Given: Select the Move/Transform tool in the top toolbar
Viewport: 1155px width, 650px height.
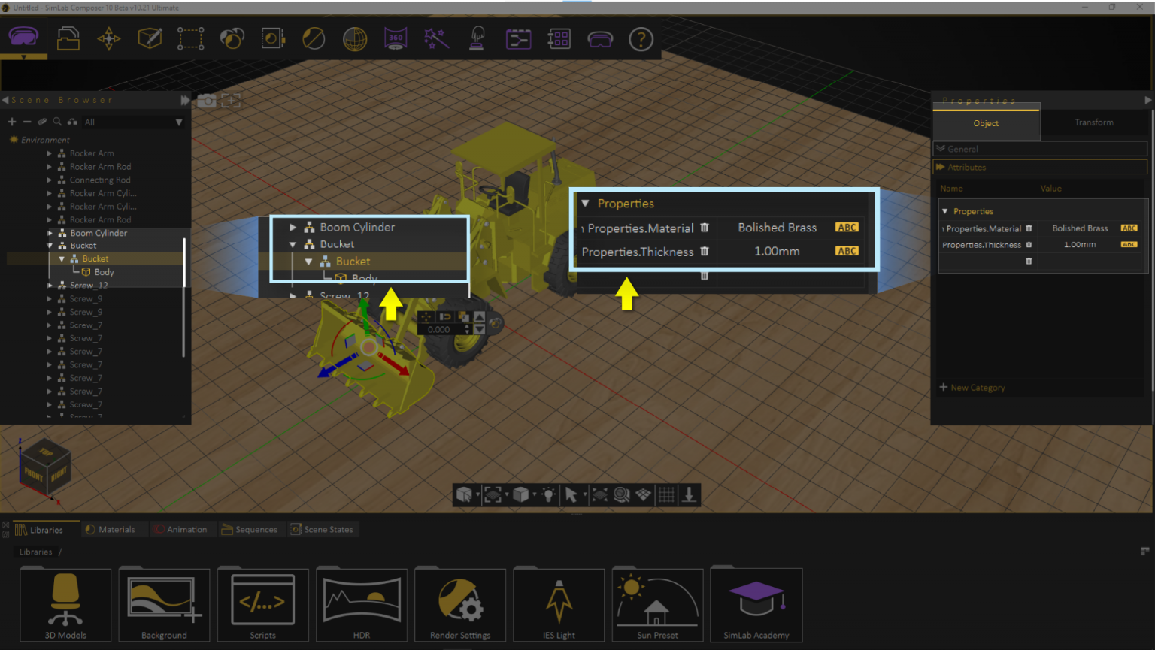Looking at the screenshot, I should coord(108,39).
